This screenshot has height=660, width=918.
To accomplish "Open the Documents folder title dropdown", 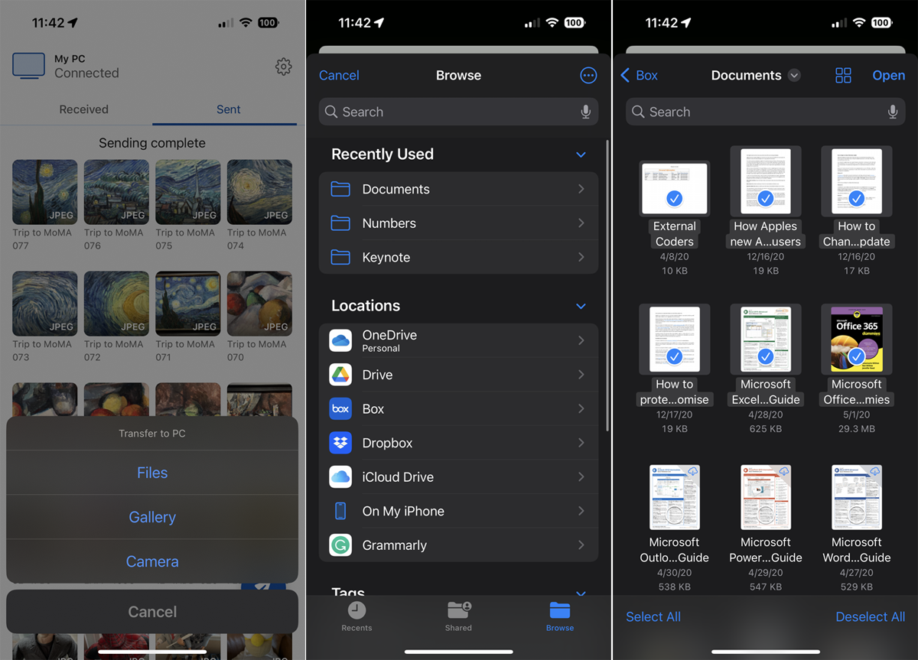I will point(794,75).
